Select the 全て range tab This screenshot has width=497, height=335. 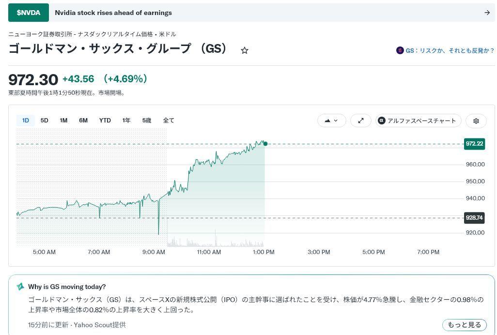point(168,121)
